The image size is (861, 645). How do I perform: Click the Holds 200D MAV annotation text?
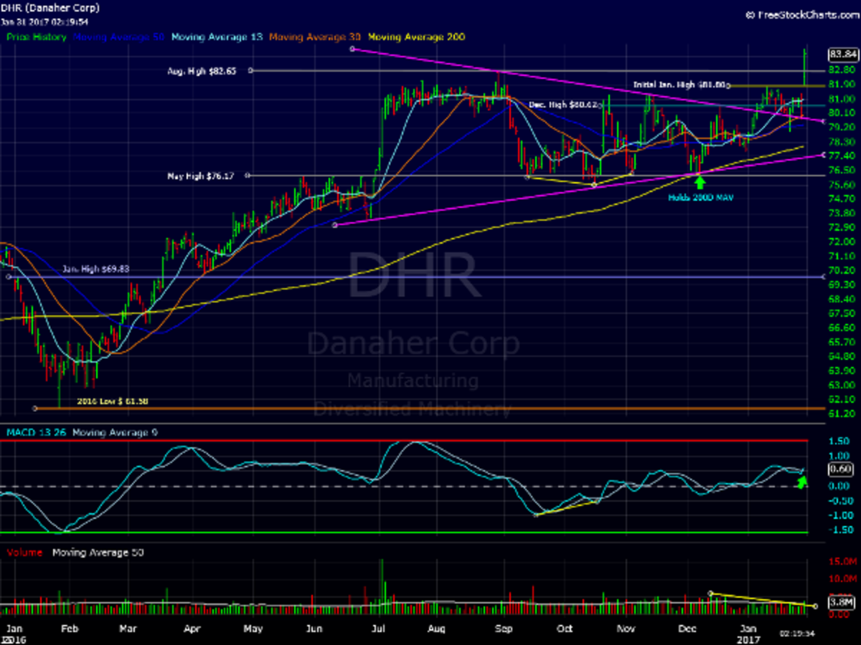700,196
